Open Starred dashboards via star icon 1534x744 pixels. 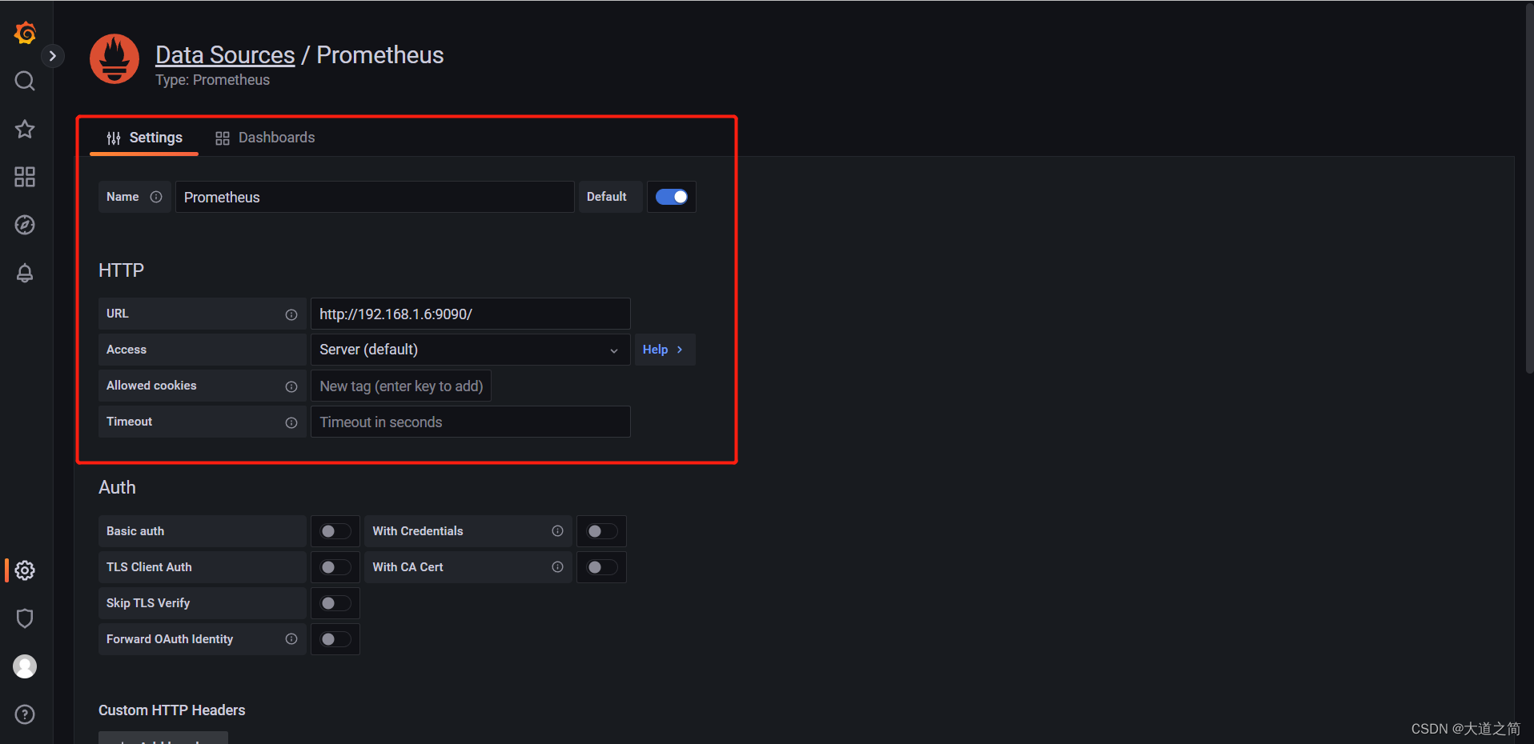coord(25,129)
